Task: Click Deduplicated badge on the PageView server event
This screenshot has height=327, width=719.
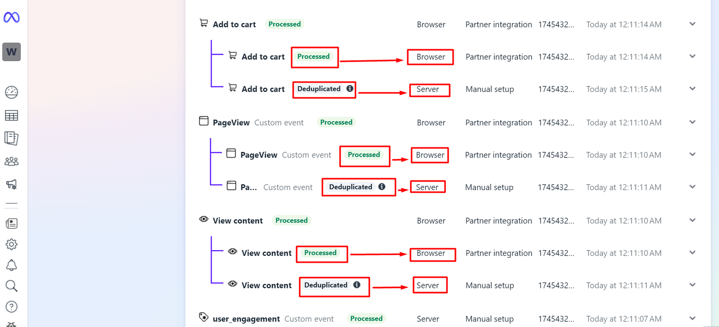Action: tap(351, 187)
